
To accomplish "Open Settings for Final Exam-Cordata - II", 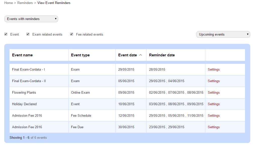I will 214,81.
